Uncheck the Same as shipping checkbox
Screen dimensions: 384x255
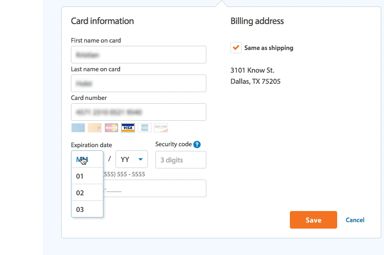click(x=236, y=48)
